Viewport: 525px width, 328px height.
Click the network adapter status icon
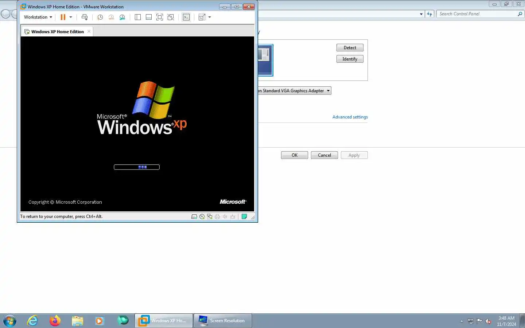(x=210, y=216)
